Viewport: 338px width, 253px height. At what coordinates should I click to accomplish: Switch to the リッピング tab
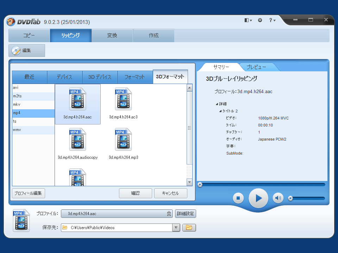click(71, 35)
